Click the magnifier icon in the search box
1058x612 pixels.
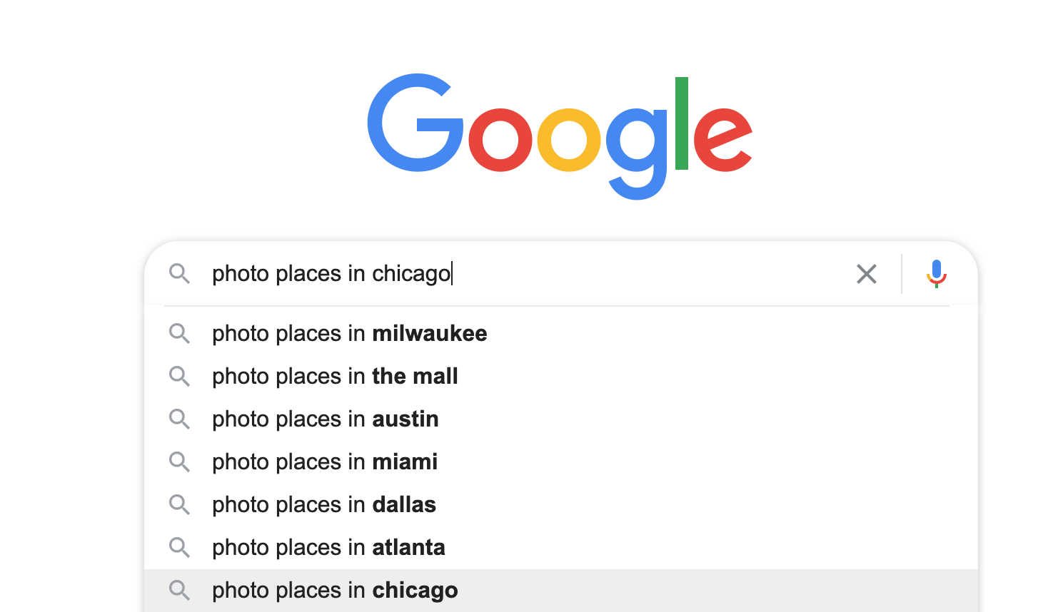pyautogui.click(x=179, y=274)
